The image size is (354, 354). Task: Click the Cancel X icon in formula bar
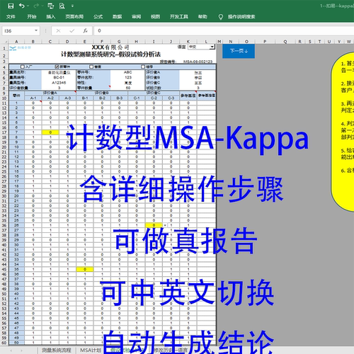[58, 30]
